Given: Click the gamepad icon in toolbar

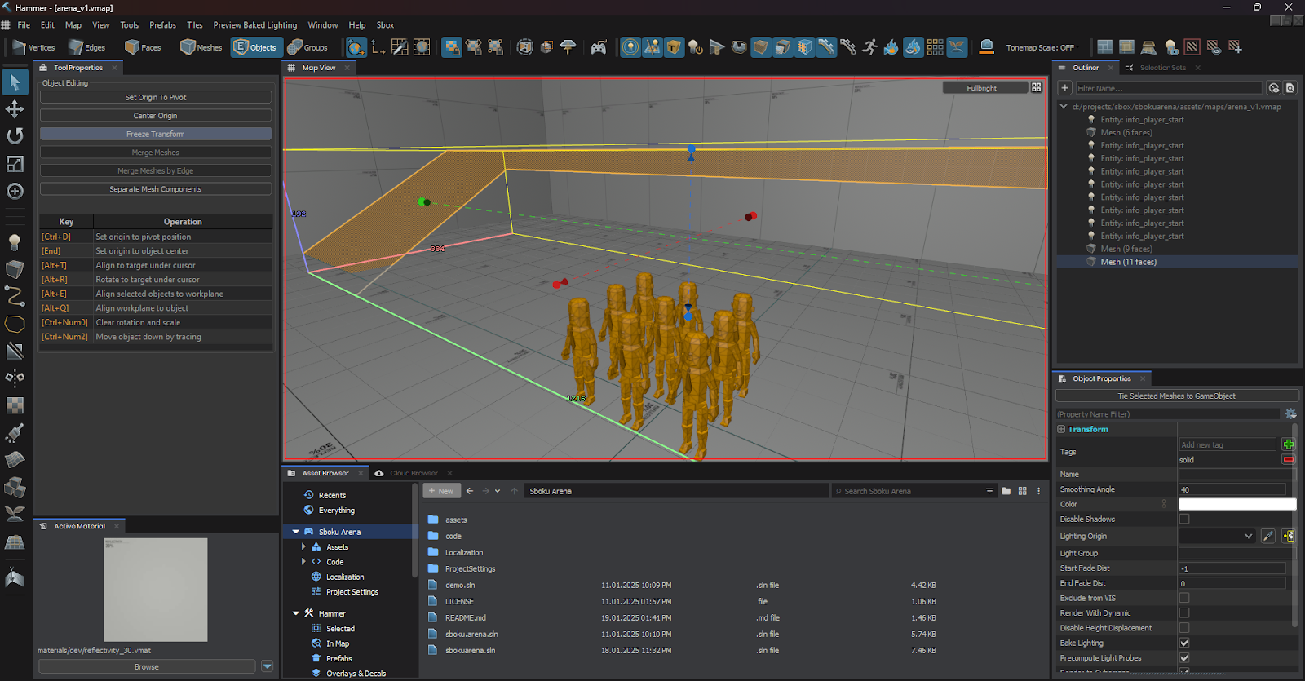Looking at the screenshot, I should pyautogui.click(x=599, y=47).
